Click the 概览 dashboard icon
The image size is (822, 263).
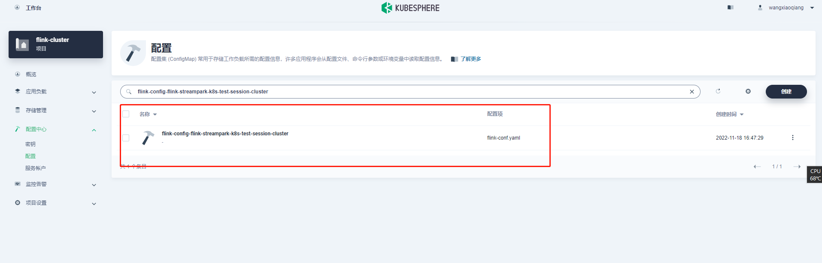(x=18, y=74)
